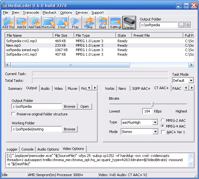The width and height of the screenshot is (199, 179).
Task: Select the MPEG-4 AAC radio button
Action: (x=163, y=126)
